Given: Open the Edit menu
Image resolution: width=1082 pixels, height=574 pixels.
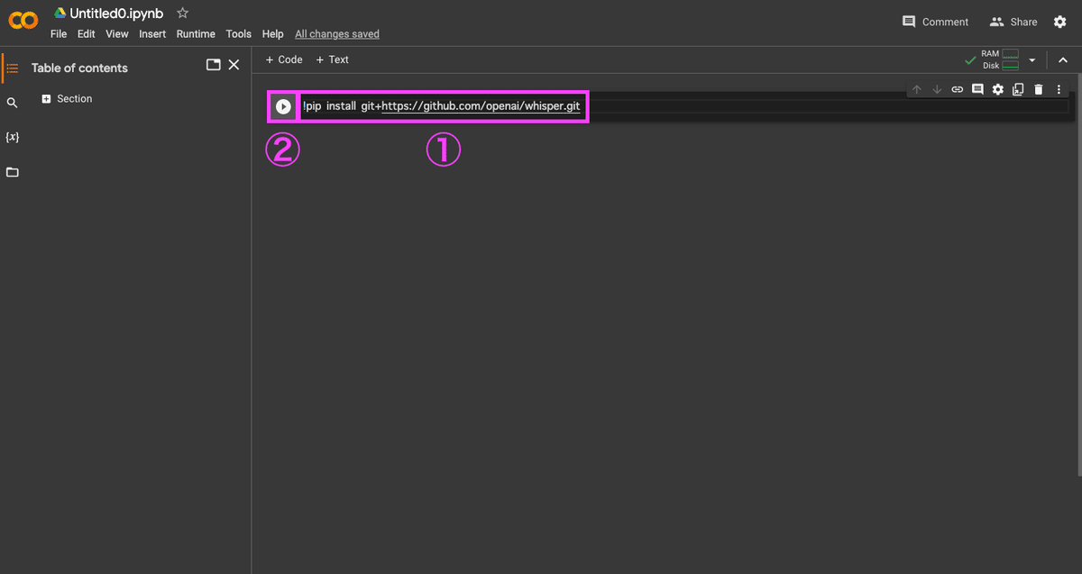Looking at the screenshot, I should (x=87, y=34).
